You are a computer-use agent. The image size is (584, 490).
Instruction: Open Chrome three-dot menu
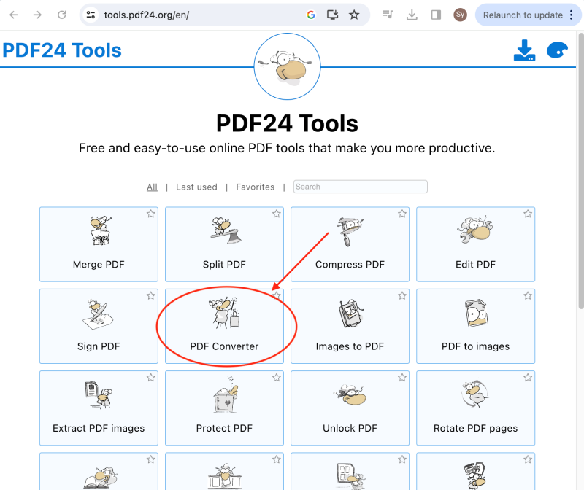tap(572, 15)
